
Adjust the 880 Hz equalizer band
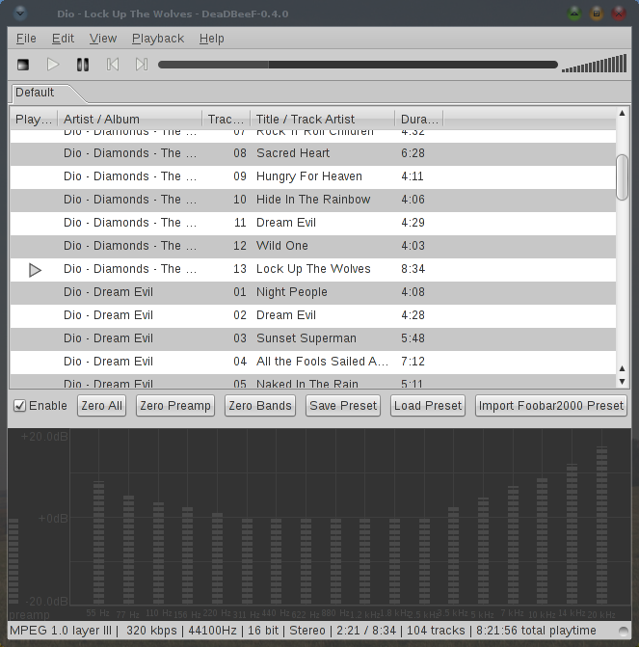335,561
